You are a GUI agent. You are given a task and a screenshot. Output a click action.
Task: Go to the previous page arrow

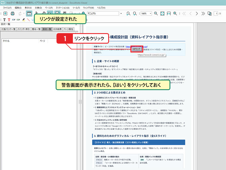pyautogui.click(x=190, y=14)
